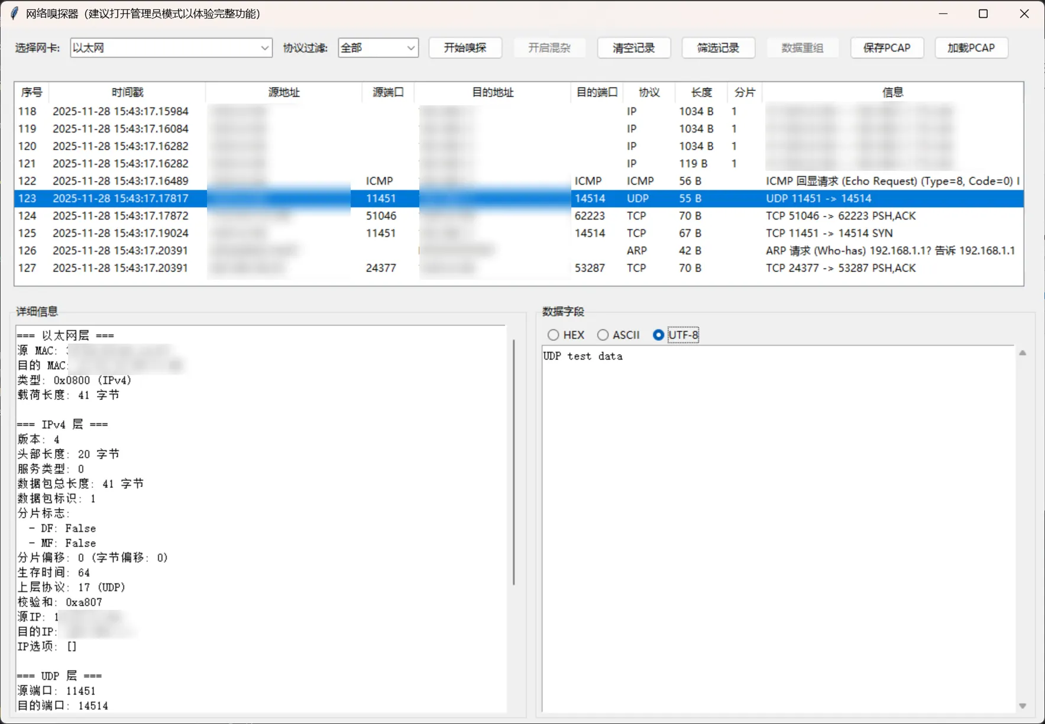Expand the protocol filter dropdown 全部
1045x724 pixels.
[378, 48]
